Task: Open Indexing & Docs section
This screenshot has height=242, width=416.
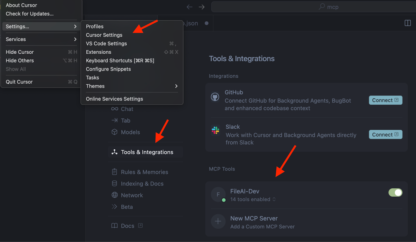Action: click(146, 184)
